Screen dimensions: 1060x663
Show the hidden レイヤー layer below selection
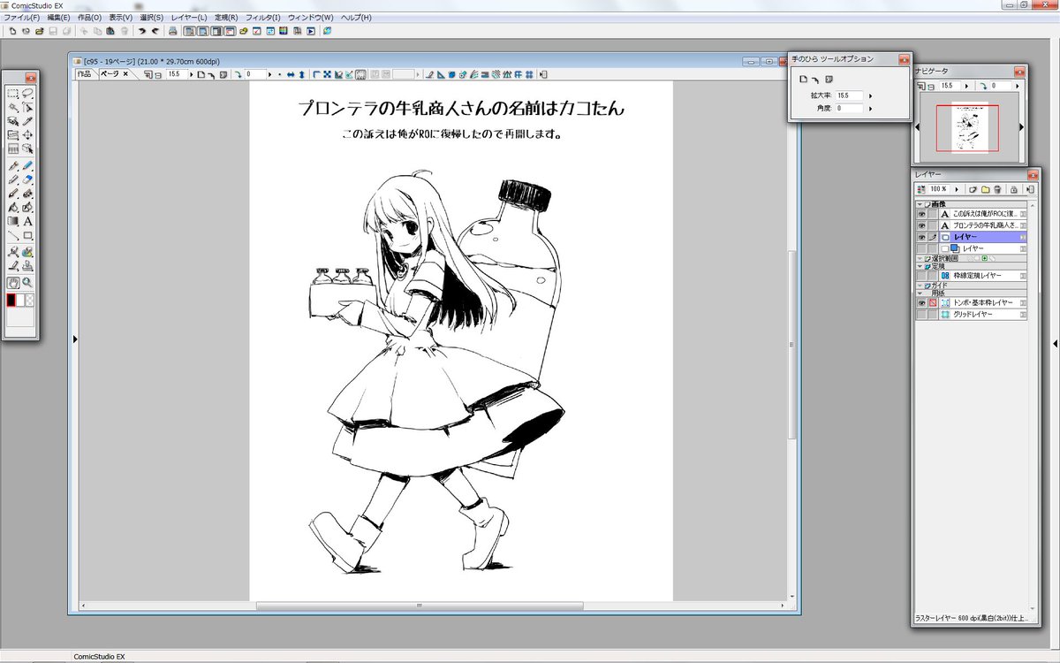(x=921, y=248)
